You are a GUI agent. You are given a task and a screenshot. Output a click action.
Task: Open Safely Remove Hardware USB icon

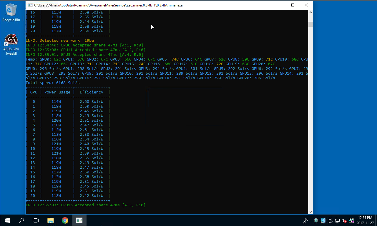point(330,220)
